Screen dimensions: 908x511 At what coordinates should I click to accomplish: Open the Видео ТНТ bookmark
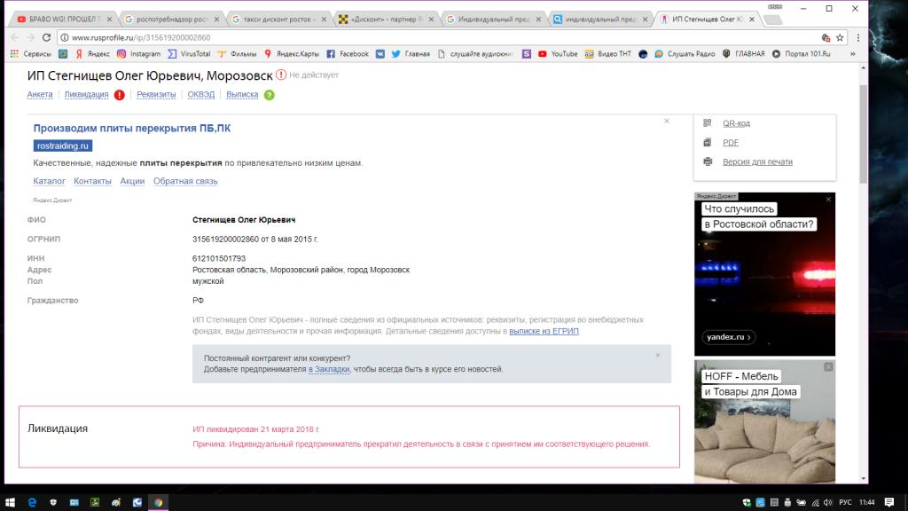tap(608, 54)
